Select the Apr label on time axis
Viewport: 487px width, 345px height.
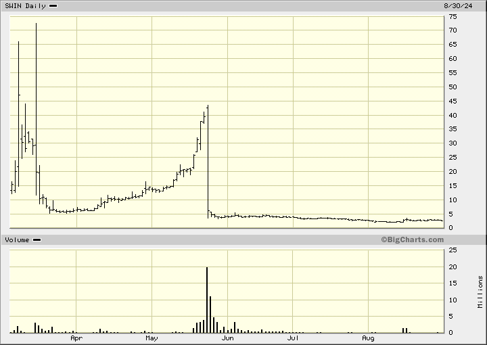[76, 338]
